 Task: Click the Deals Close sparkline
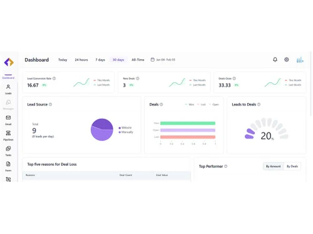pos(273,82)
